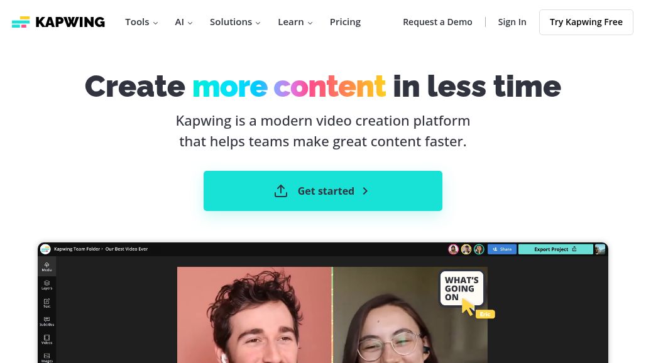Open the Text tool icon
646x363 pixels.
47,303
